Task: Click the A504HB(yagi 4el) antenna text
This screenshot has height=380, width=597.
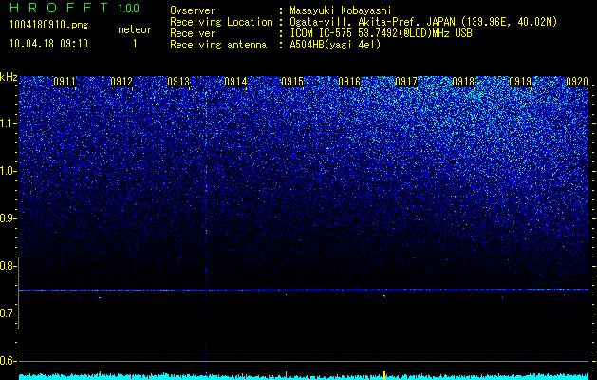Action: pyautogui.click(x=335, y=45)
